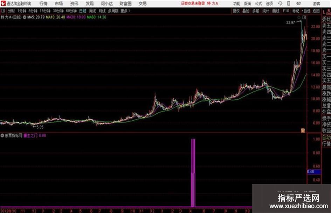Screen dimensions: 331x213
Task: Click the 特力A (日线) stock title
Action: click(11, 17)
